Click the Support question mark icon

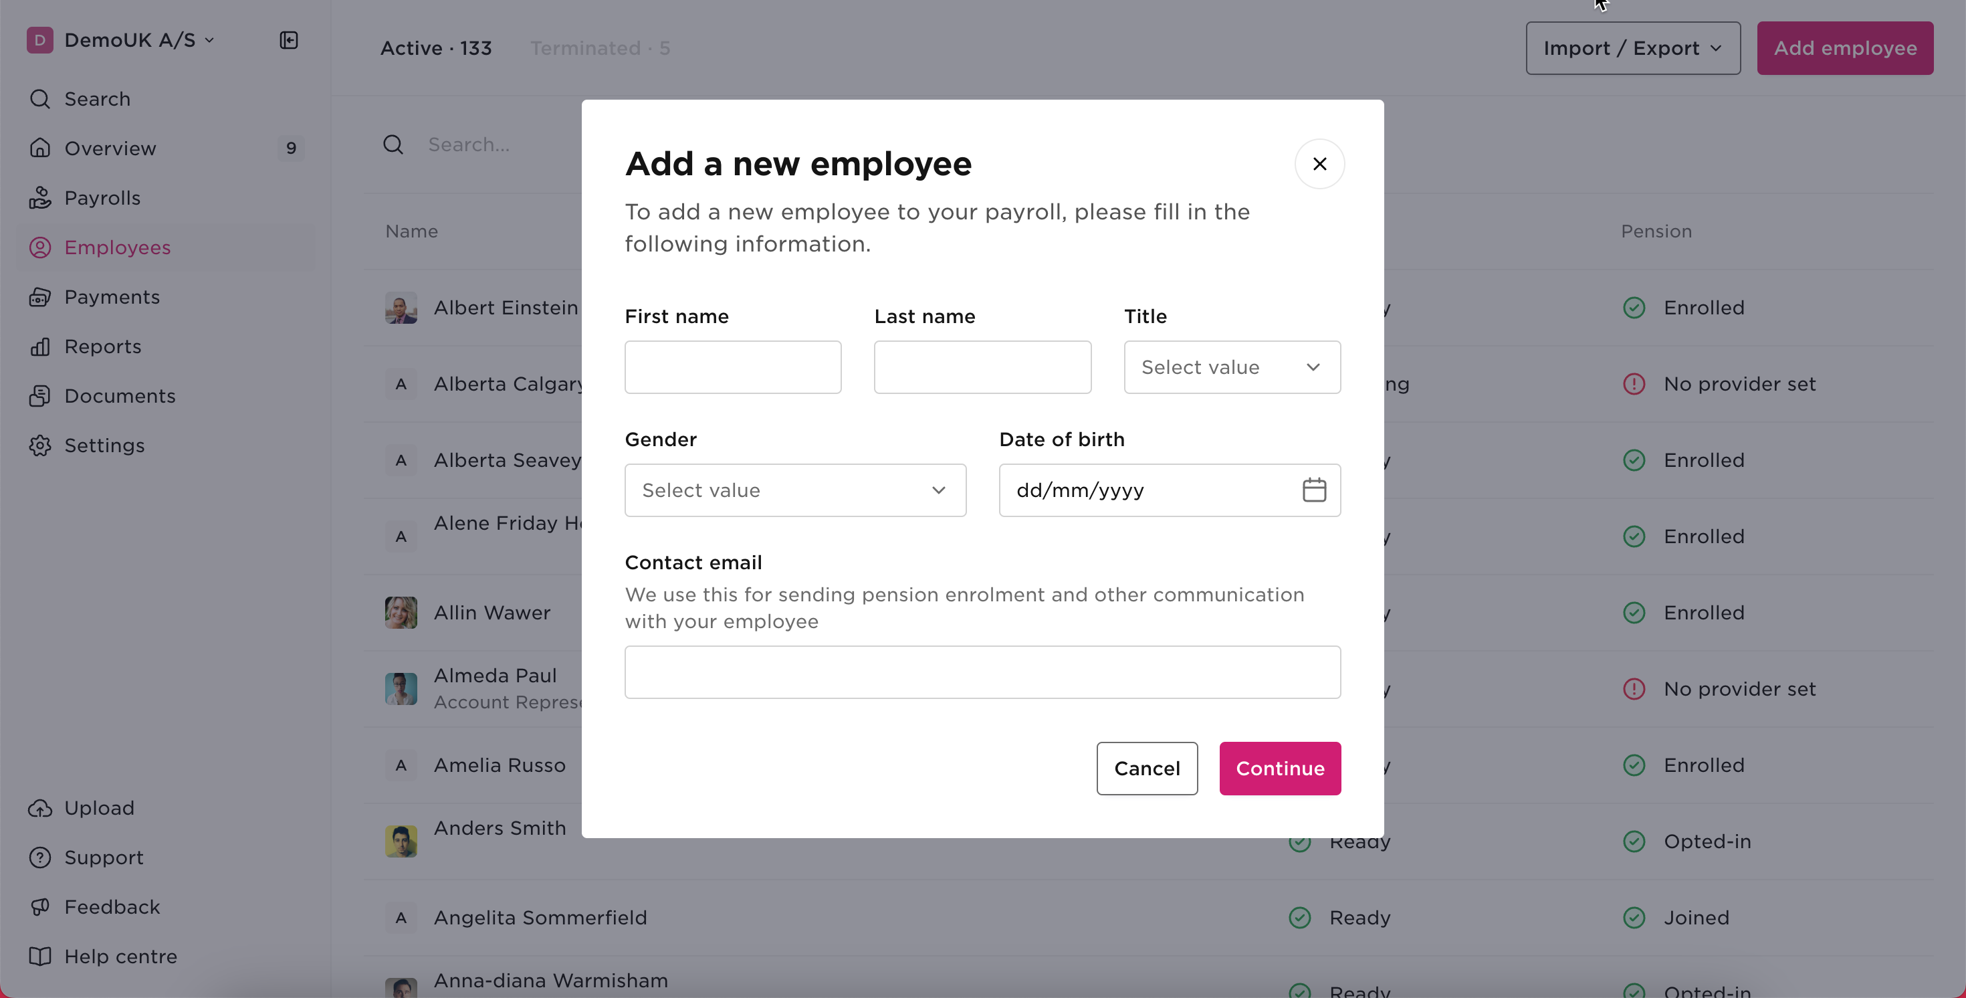click(39, 857)
